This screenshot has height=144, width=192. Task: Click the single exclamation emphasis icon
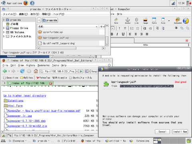(x=119, y=28)
